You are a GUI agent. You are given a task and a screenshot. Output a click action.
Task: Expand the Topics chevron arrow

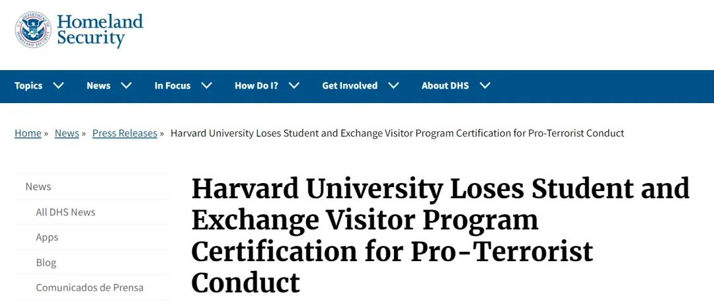pyautogui.click(x=58, y=85)
